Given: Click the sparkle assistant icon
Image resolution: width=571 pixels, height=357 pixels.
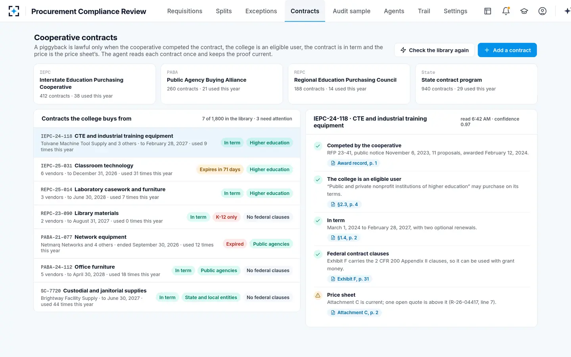Looking at the screenshot, I should 567,11.
